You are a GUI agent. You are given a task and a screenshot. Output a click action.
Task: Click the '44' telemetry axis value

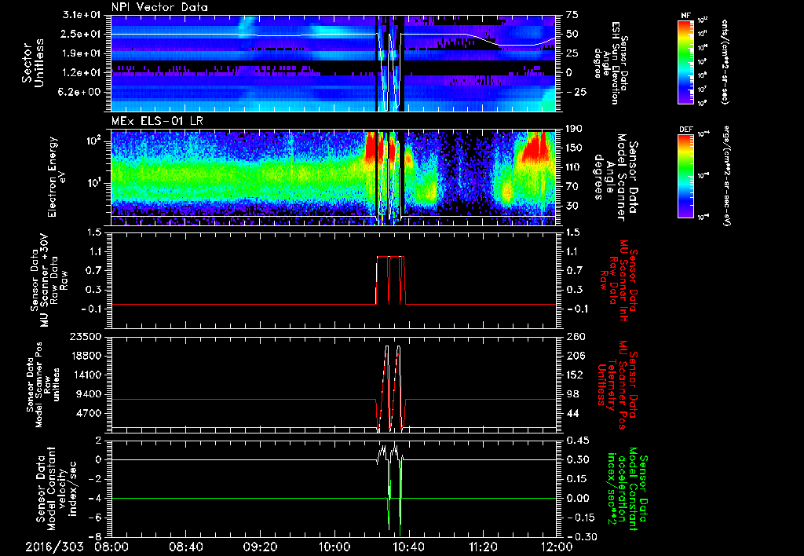(572, 413)
